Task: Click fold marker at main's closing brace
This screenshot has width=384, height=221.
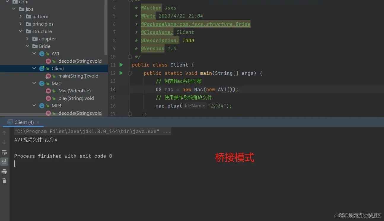Action: [x=130, y=113]
